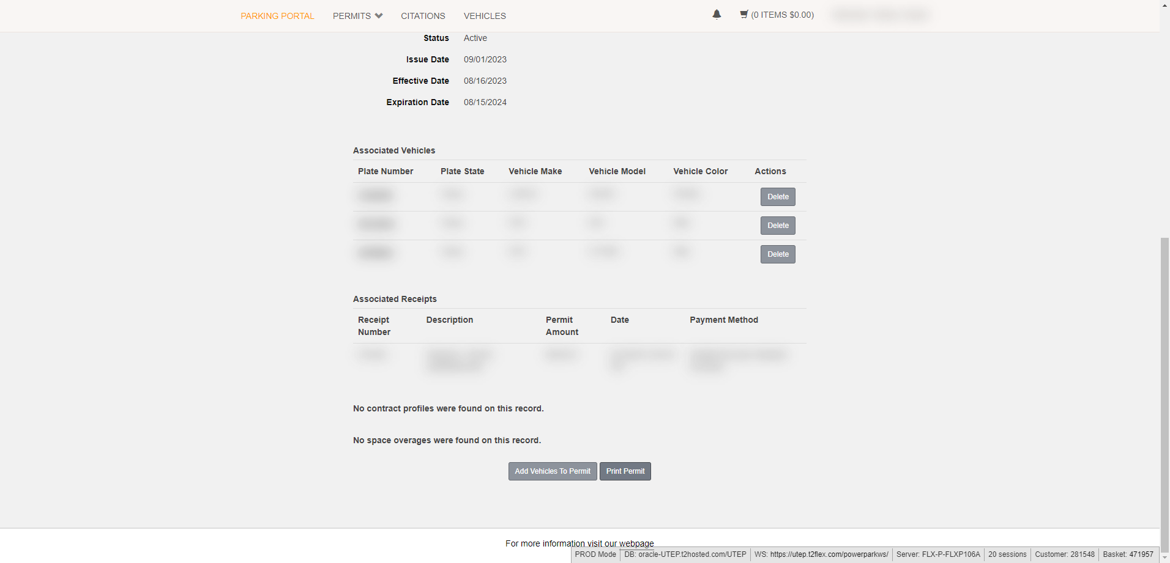Click the Description column header in receipts
Image resolution: width=1170 pixels, height=563 pixels.
pos(450,320)
